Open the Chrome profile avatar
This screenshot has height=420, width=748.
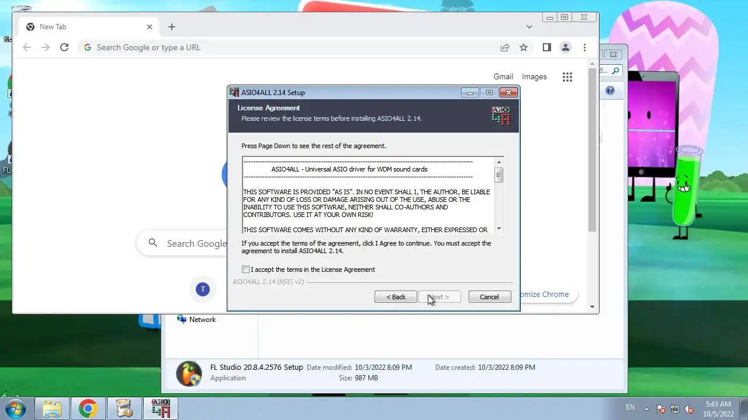pyautogui.click(x=566, y=47)
